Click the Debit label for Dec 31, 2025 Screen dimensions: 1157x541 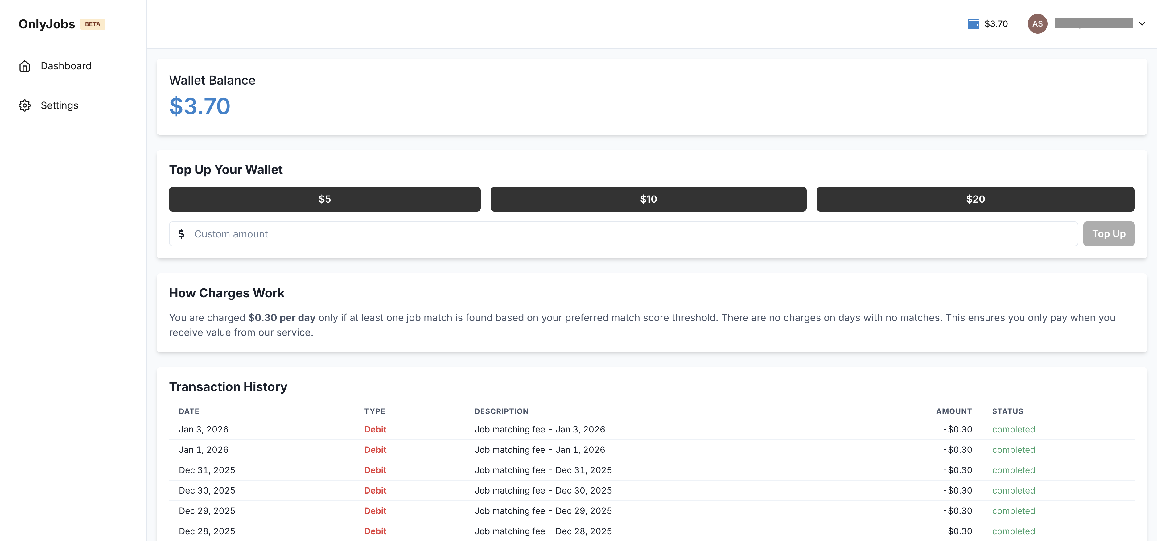pyautogui.click(x=375, y=470)
